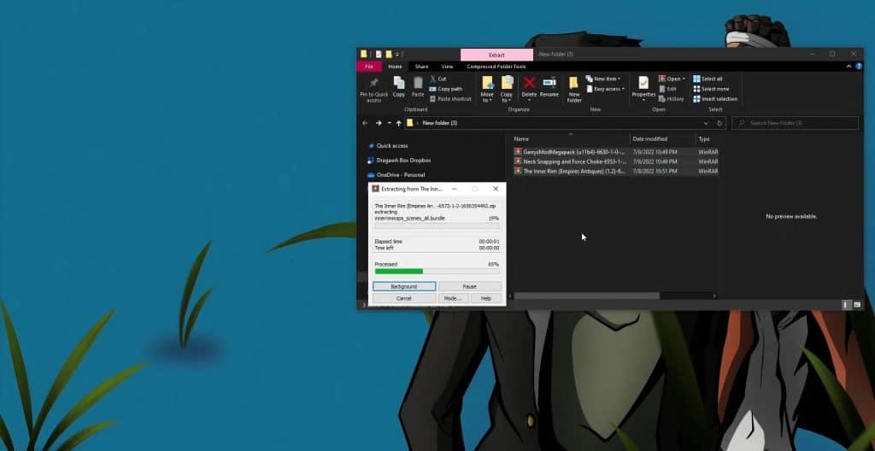The height and width of the screenshot is (451, 875).
Task: Click the Background button in WinRAR dialog
Action: (x=404, y=286)
